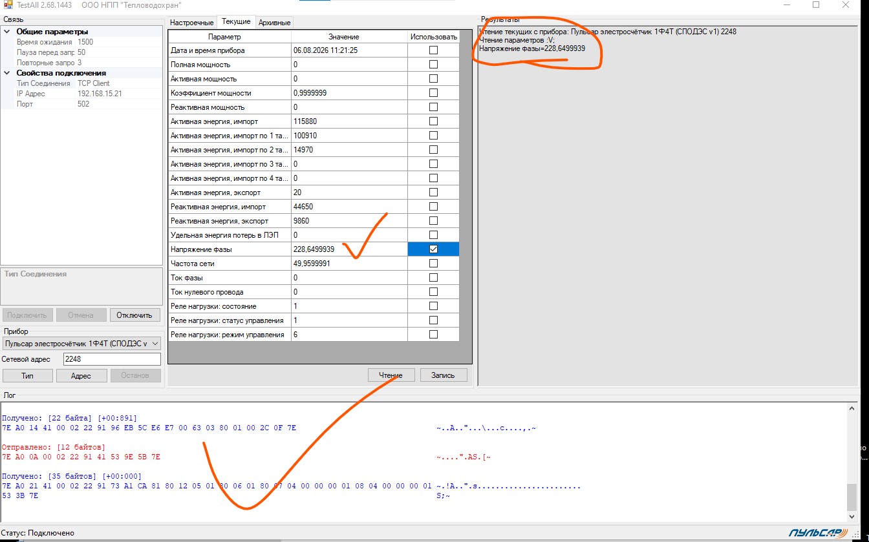Select the Время ожидания property row

(x=81, y=42)
